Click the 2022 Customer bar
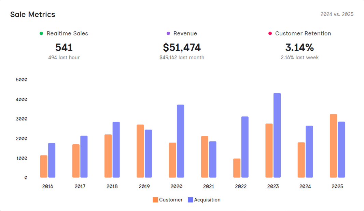Viewport: 364px width, 211px height. 237,168
